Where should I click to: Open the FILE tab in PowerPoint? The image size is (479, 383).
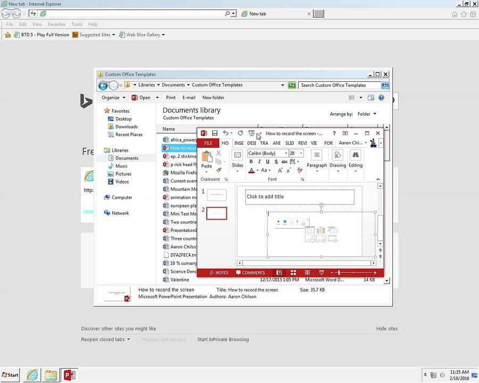click(208, 143)
